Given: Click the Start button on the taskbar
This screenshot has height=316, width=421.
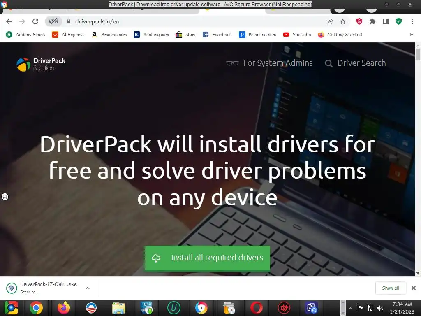Looking at the screenshot, I should click(x=11, y=308).
